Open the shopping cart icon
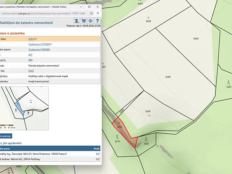232x174 pixels. (84, 21)
